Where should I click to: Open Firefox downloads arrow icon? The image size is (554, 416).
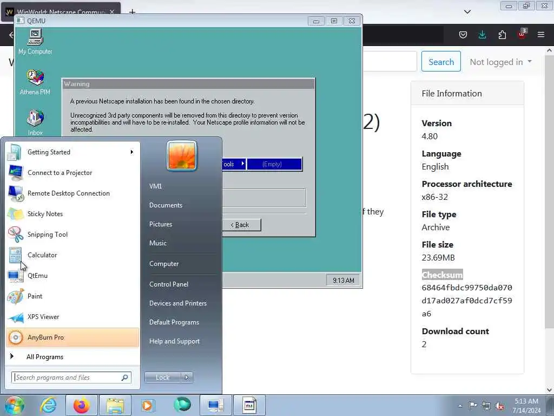482,35
